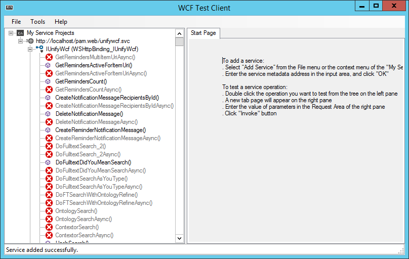This screenshot has height=259, width=409.
Task: Select GetRemindersActiveForItemUri() operation text
Action: [x=94, y=65]
